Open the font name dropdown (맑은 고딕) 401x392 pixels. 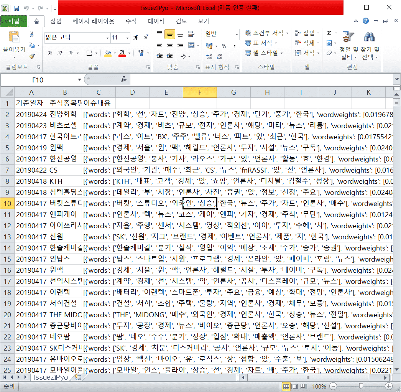pos(107,38)
